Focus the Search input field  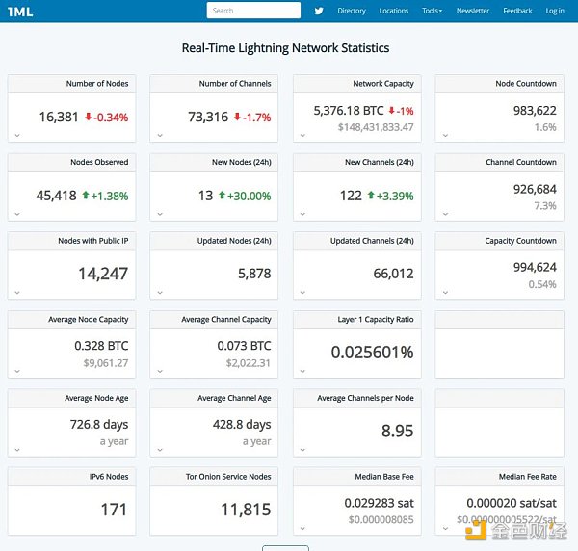tap(253, 11)
